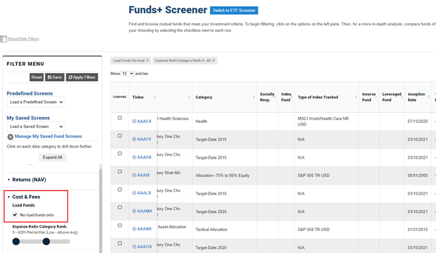The height and width of the screenshot is (253, 436).
Task: Sort using arrows left of the Category header
Action: [x=189, y=97]
